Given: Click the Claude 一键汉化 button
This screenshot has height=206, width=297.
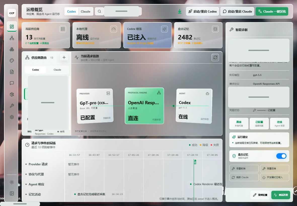Looking at the screenshot, I should (272, 11).
